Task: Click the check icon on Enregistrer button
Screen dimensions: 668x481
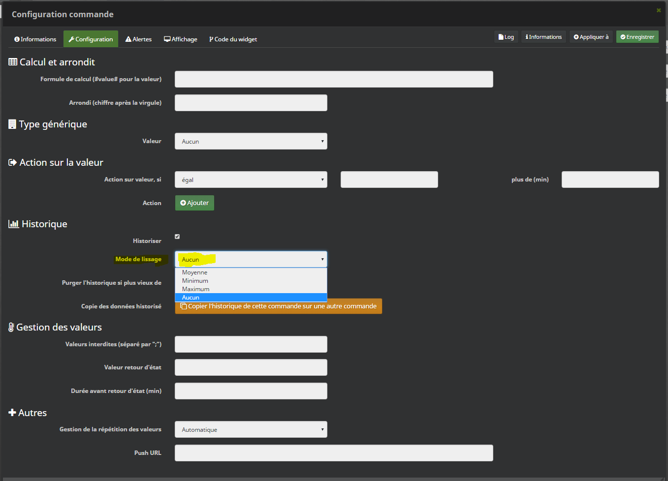Action: tap(623, 37)
